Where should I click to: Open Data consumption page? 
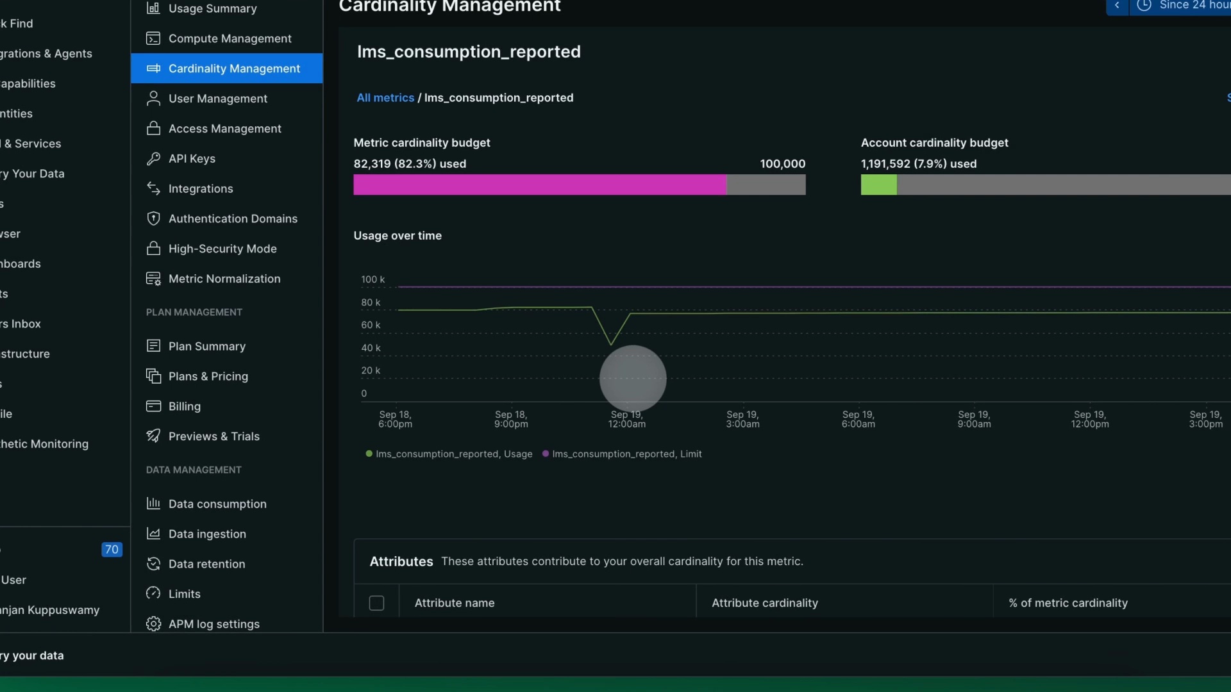(x=226, y=504)
